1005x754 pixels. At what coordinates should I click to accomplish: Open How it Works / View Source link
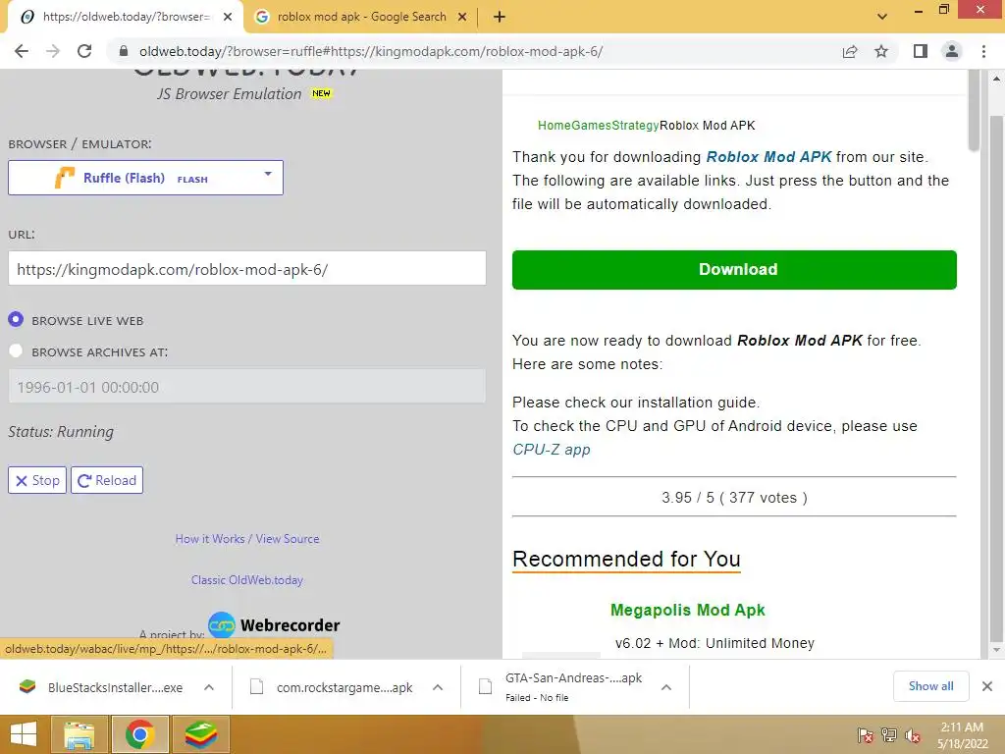pyautogui.click(x=247, y=539)
